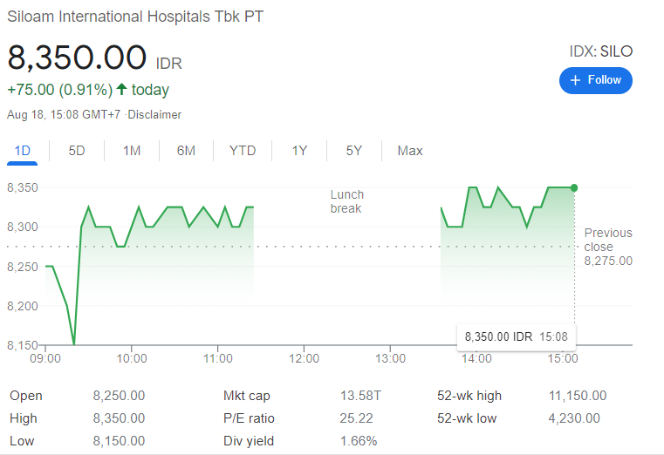Click the plus icon in Follow button
664x455 pixels.
(x=575, y=80)
